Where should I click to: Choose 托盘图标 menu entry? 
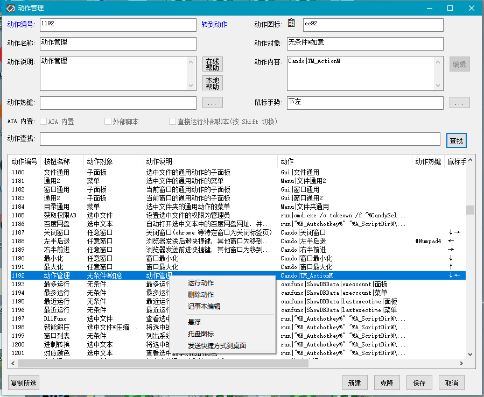click(x=201, y=334)
